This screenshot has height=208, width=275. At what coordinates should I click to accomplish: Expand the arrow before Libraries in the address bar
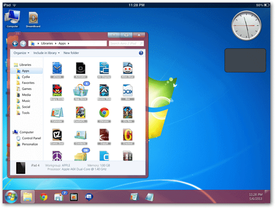pyautogui.click(x=38, y=44)
